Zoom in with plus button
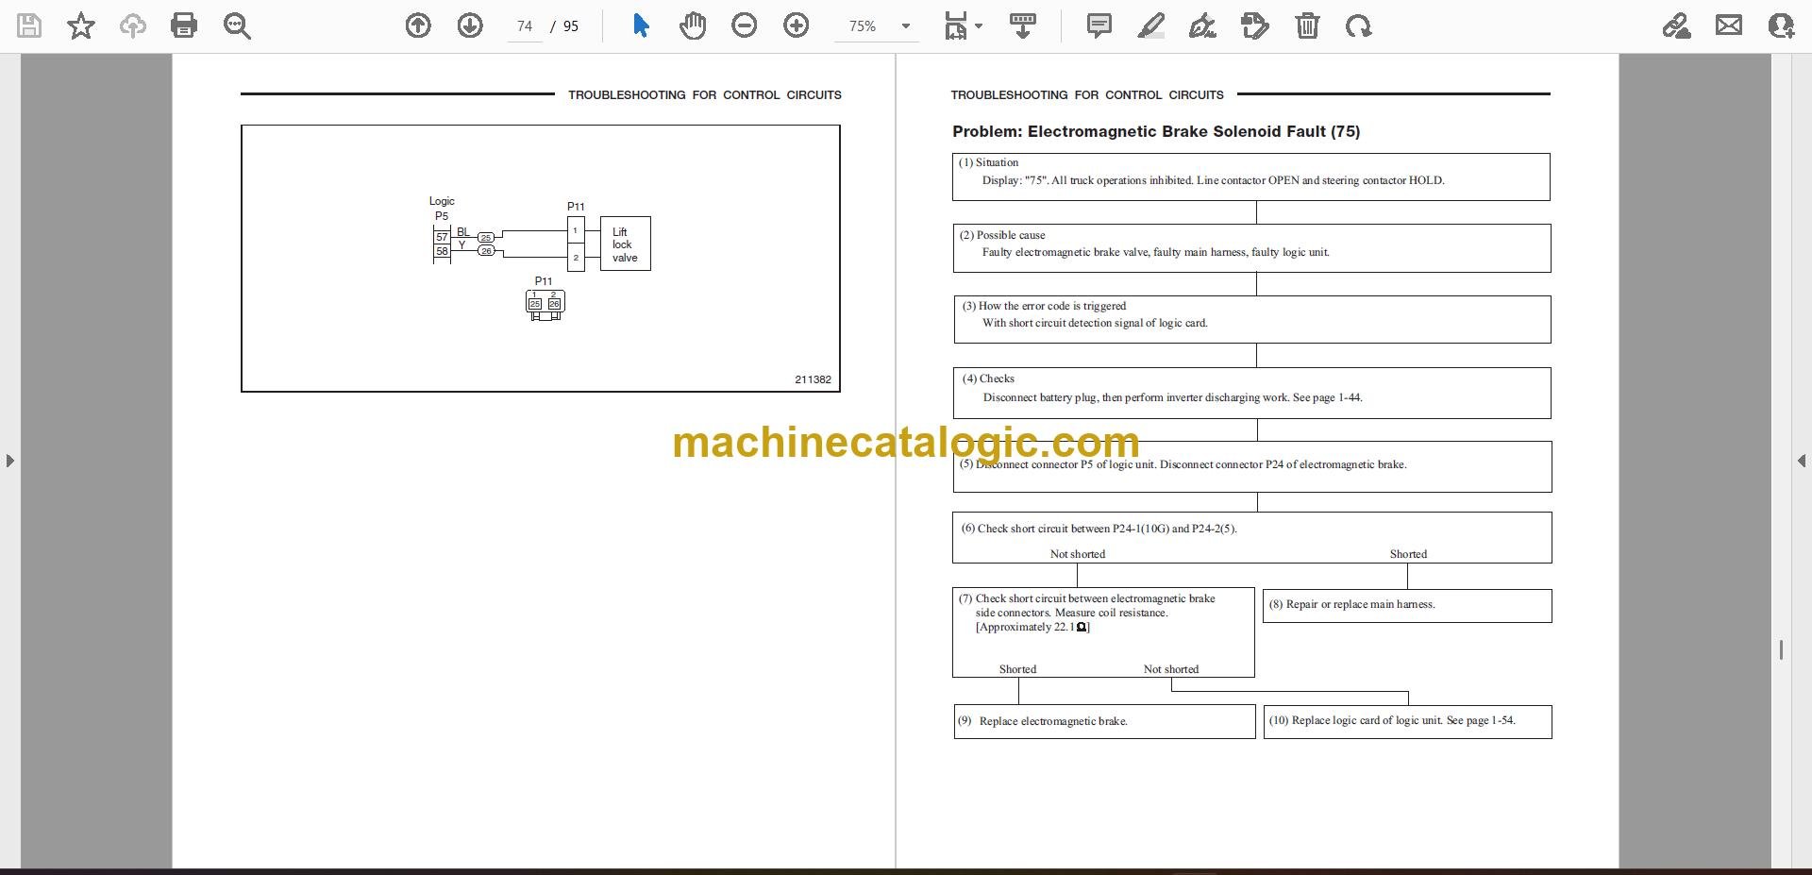1812x875 pixels. point(797,25)
